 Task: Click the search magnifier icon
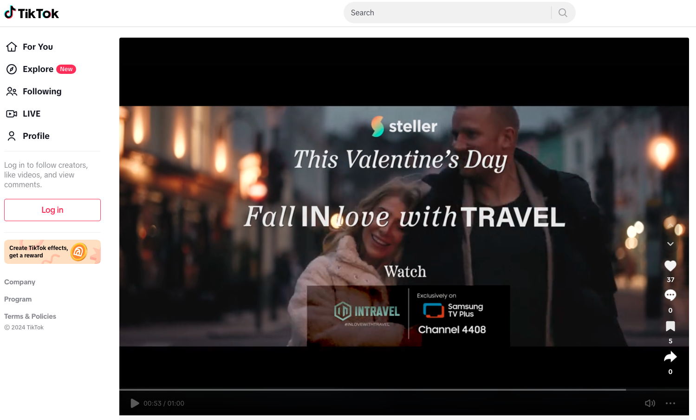tap(563, 13)
